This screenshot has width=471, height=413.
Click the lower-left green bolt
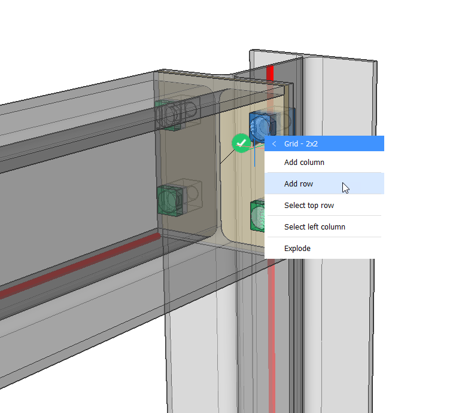(x=169, y=199)
